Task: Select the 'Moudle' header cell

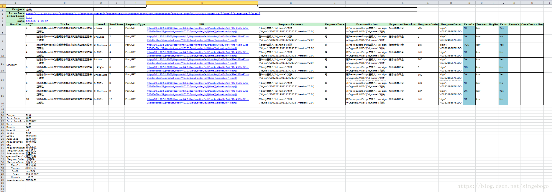Action: (x=15, y=24)
